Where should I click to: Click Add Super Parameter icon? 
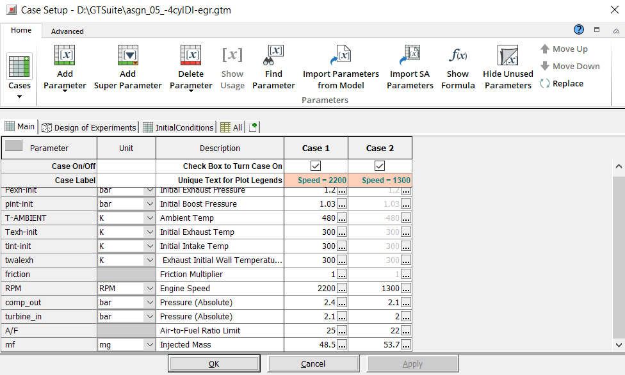128,55
